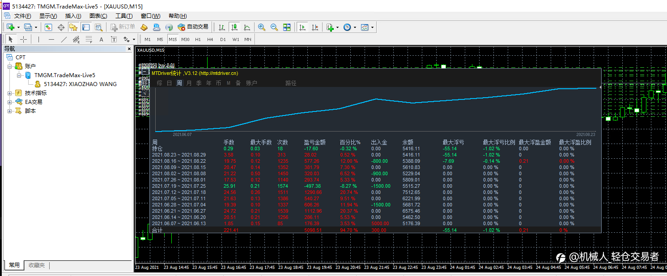Switch chart to line chart style

247,27
